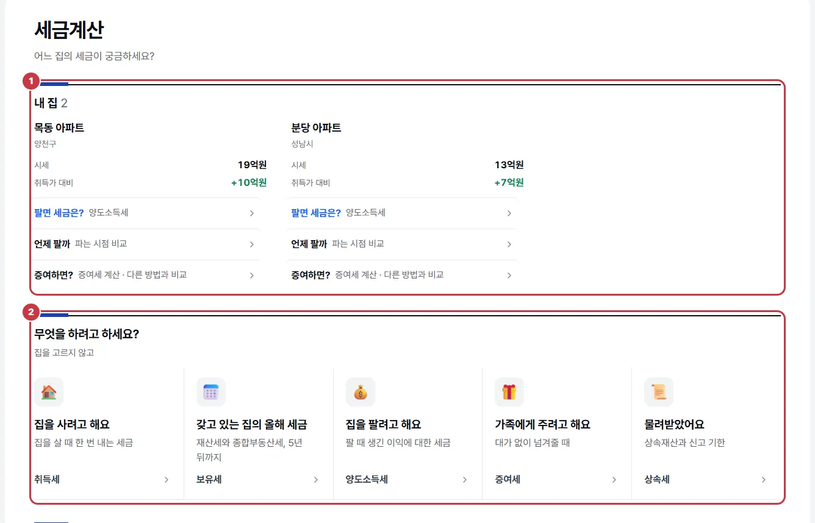Click the chevron next to 보유세
This screenshot has height=523, width=815.
(316, 480)
